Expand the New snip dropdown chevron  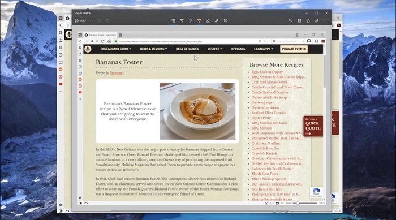coord(91,21)
